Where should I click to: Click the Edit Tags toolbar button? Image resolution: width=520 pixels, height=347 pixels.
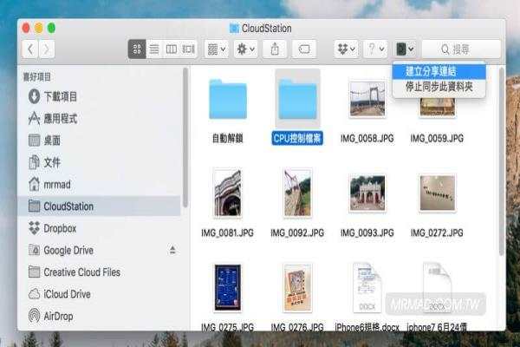point(304,49)
